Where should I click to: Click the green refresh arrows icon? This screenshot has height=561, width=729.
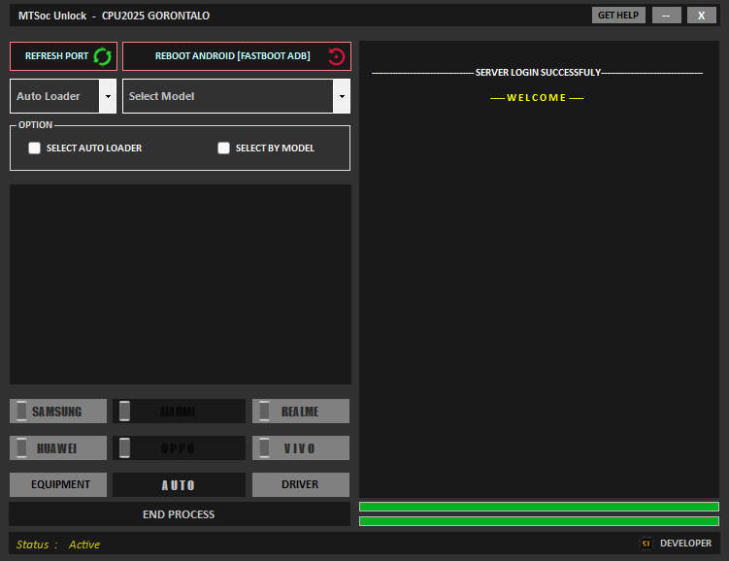pos(102,56)
